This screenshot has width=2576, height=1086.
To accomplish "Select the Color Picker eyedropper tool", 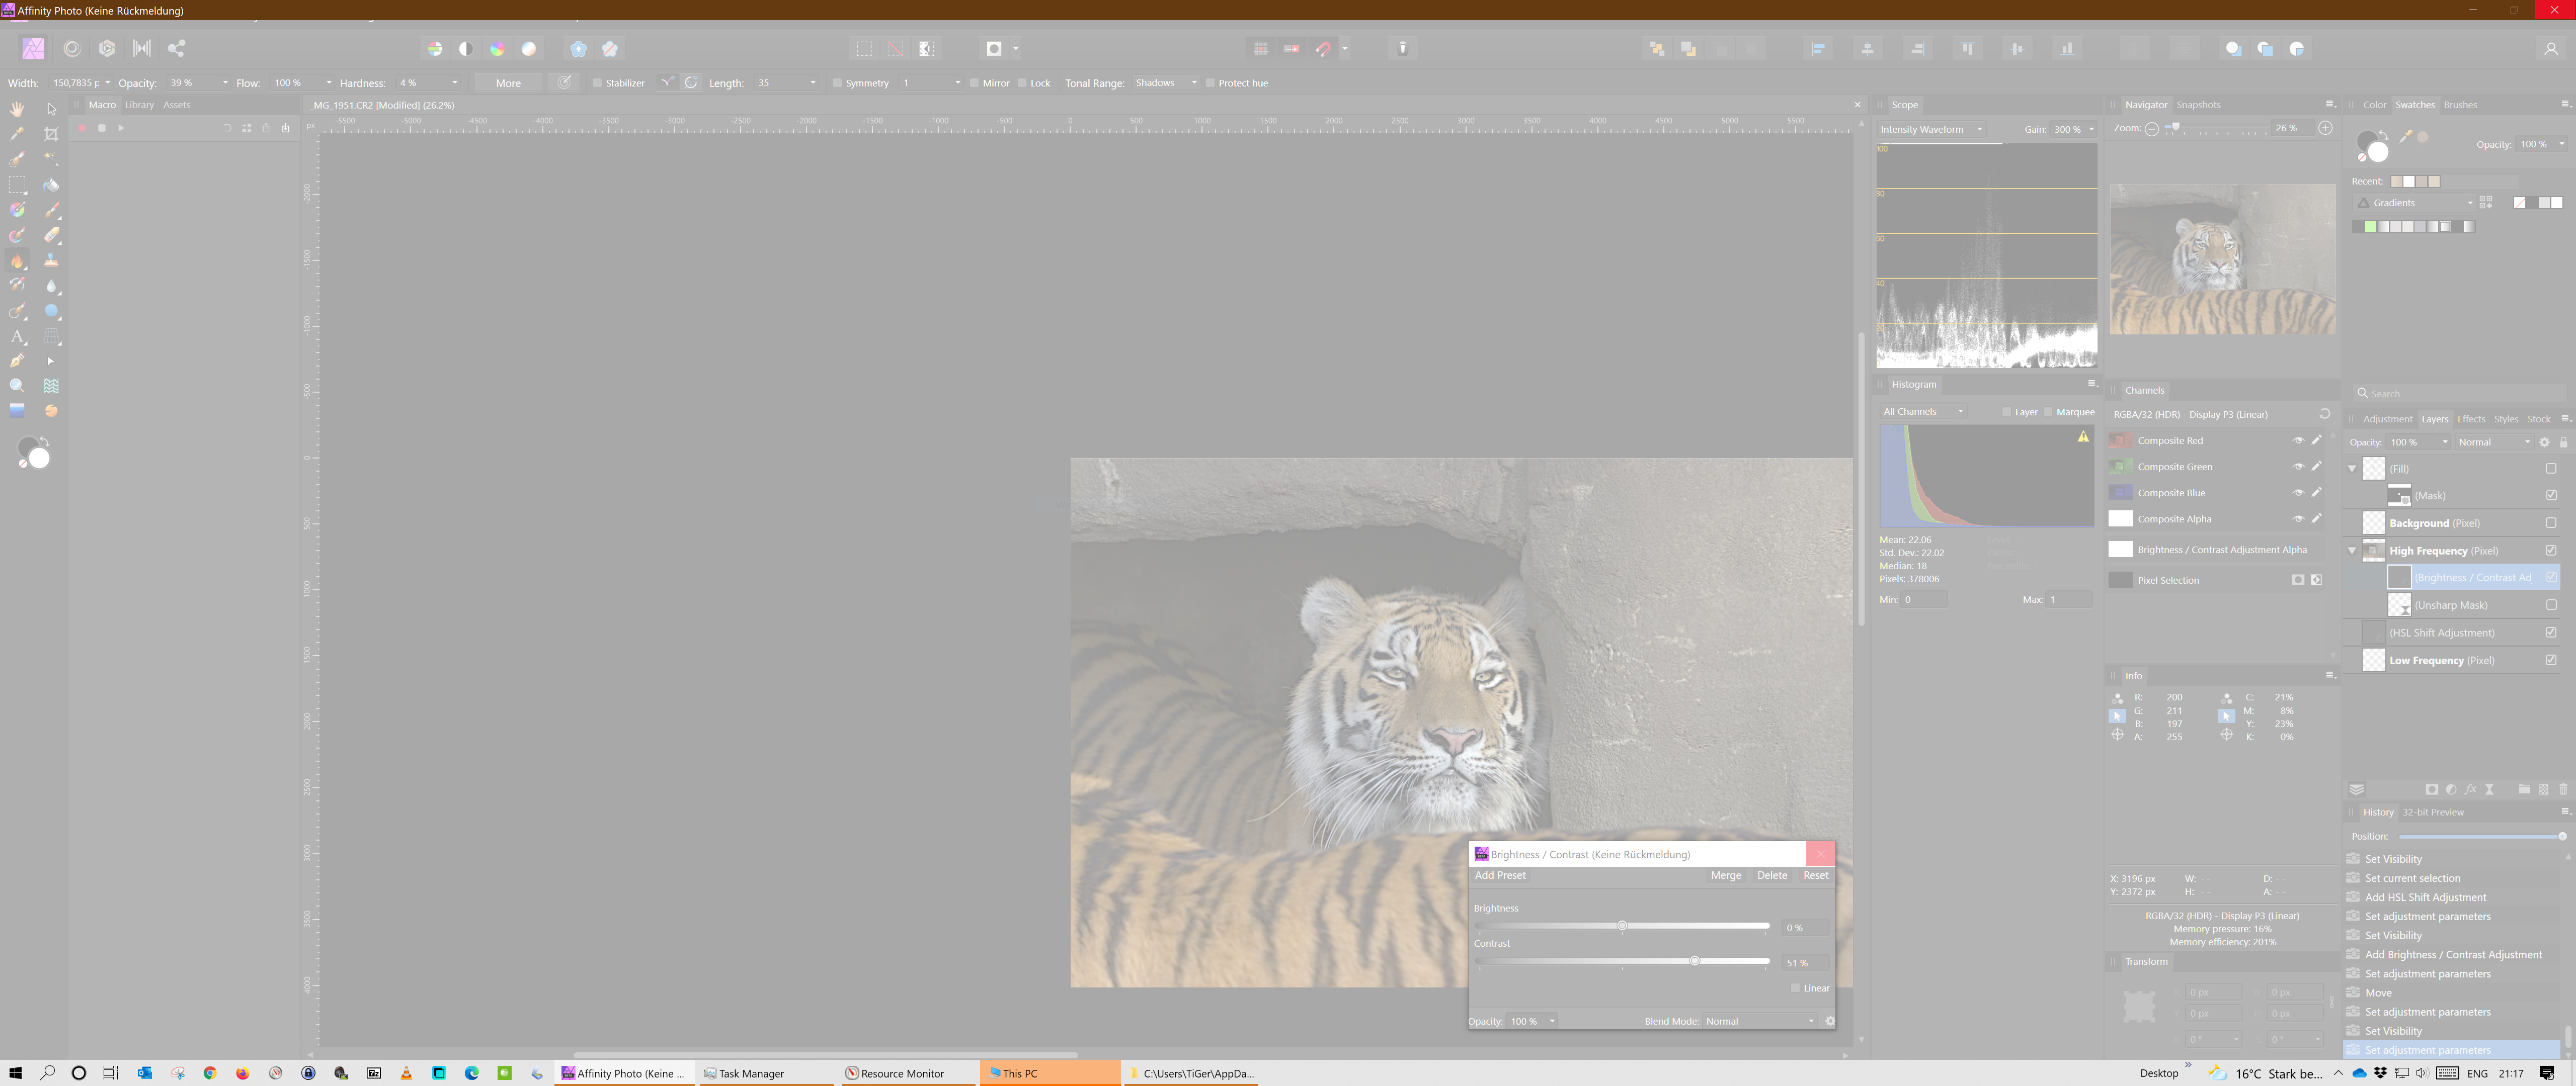I will click(x=17, y=134).
